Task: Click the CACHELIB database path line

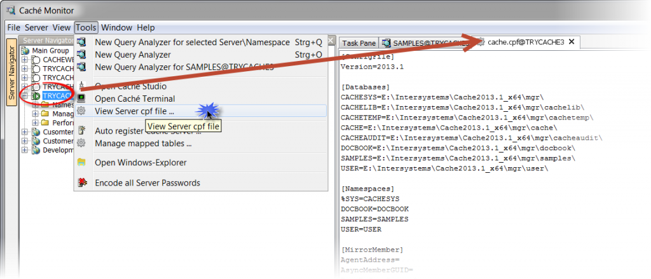Action: 463,107
